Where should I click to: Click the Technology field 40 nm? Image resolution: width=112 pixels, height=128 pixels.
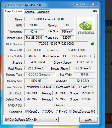pos(34,32)
